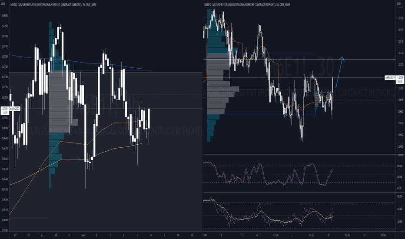
Task: Click the 26 date label on 4h time axis
Action: pos(28,235)
